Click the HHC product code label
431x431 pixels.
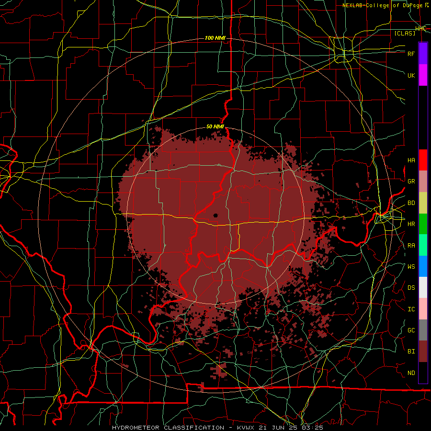(x=420, y=28)
